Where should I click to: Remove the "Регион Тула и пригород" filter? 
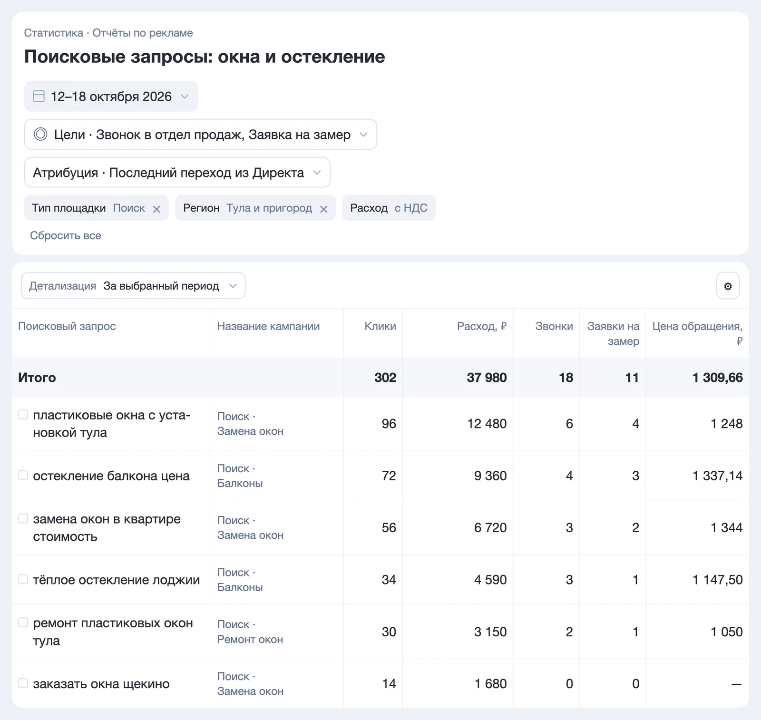323,209
